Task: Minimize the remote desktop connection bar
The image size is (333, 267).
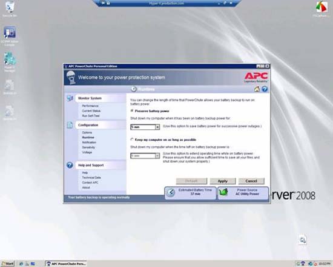Action: (219, 3)
